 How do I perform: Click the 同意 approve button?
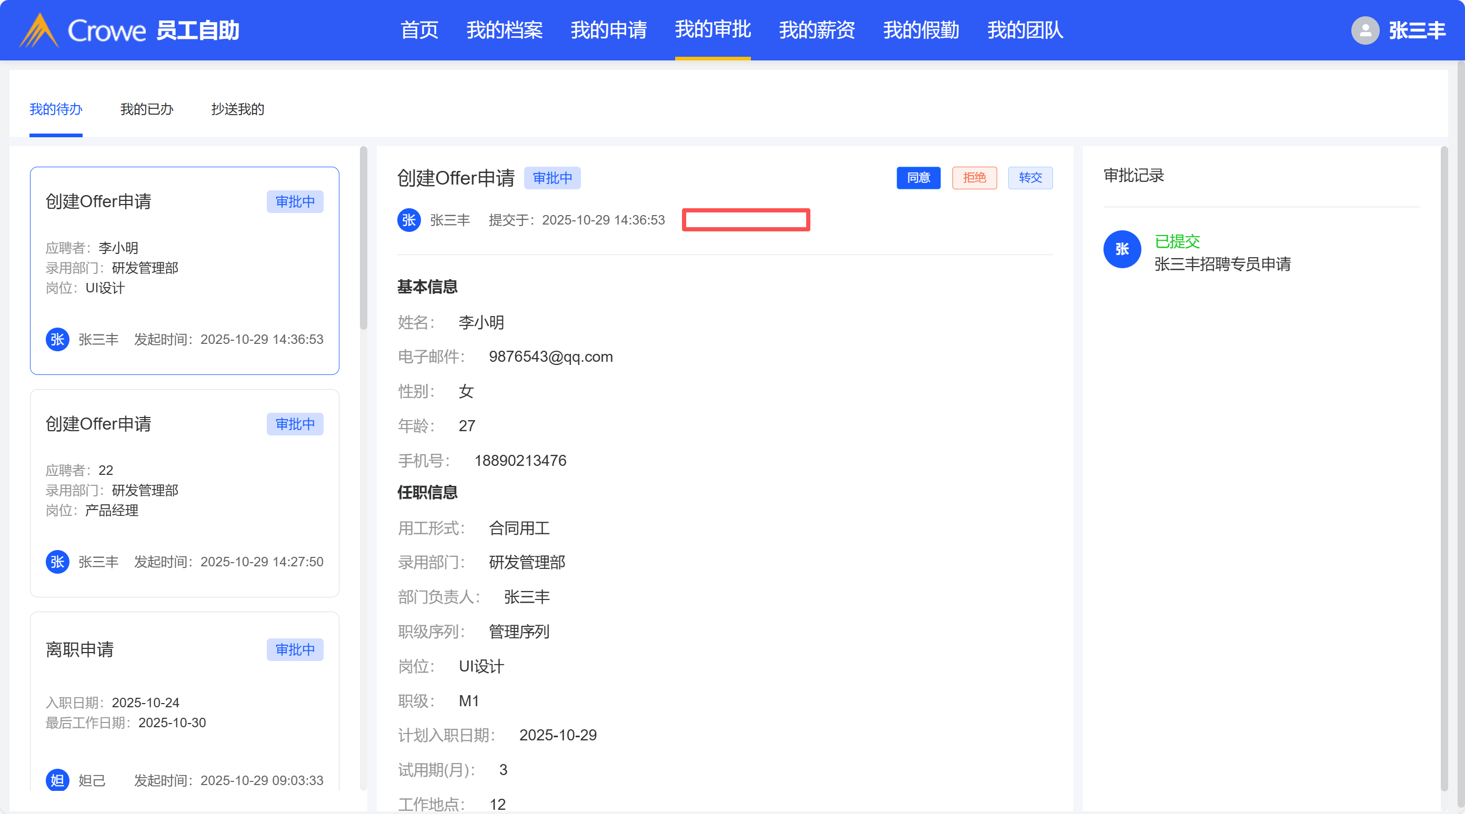coord(918,178)
